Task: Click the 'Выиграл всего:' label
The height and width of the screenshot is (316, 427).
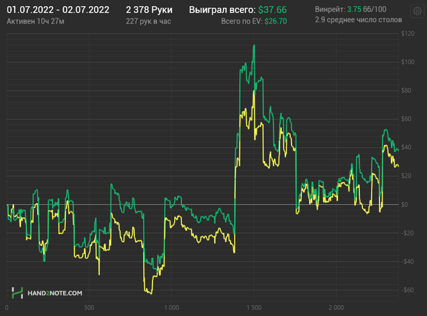Action: [x=223, y=10]
